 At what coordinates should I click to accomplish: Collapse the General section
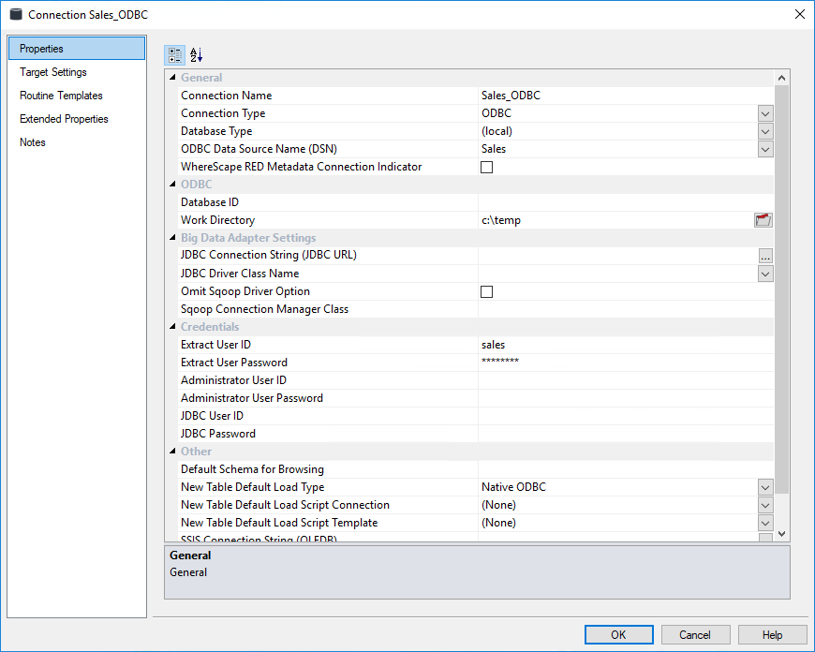(172, 78)
